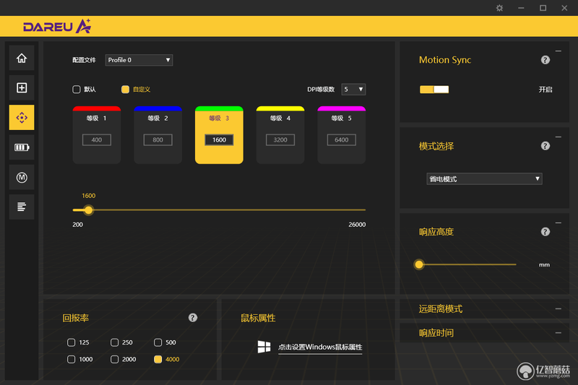Screen dimensions: 578x385
Task: Click the DPI slider handle at 1600
Action: coord(88,210)
